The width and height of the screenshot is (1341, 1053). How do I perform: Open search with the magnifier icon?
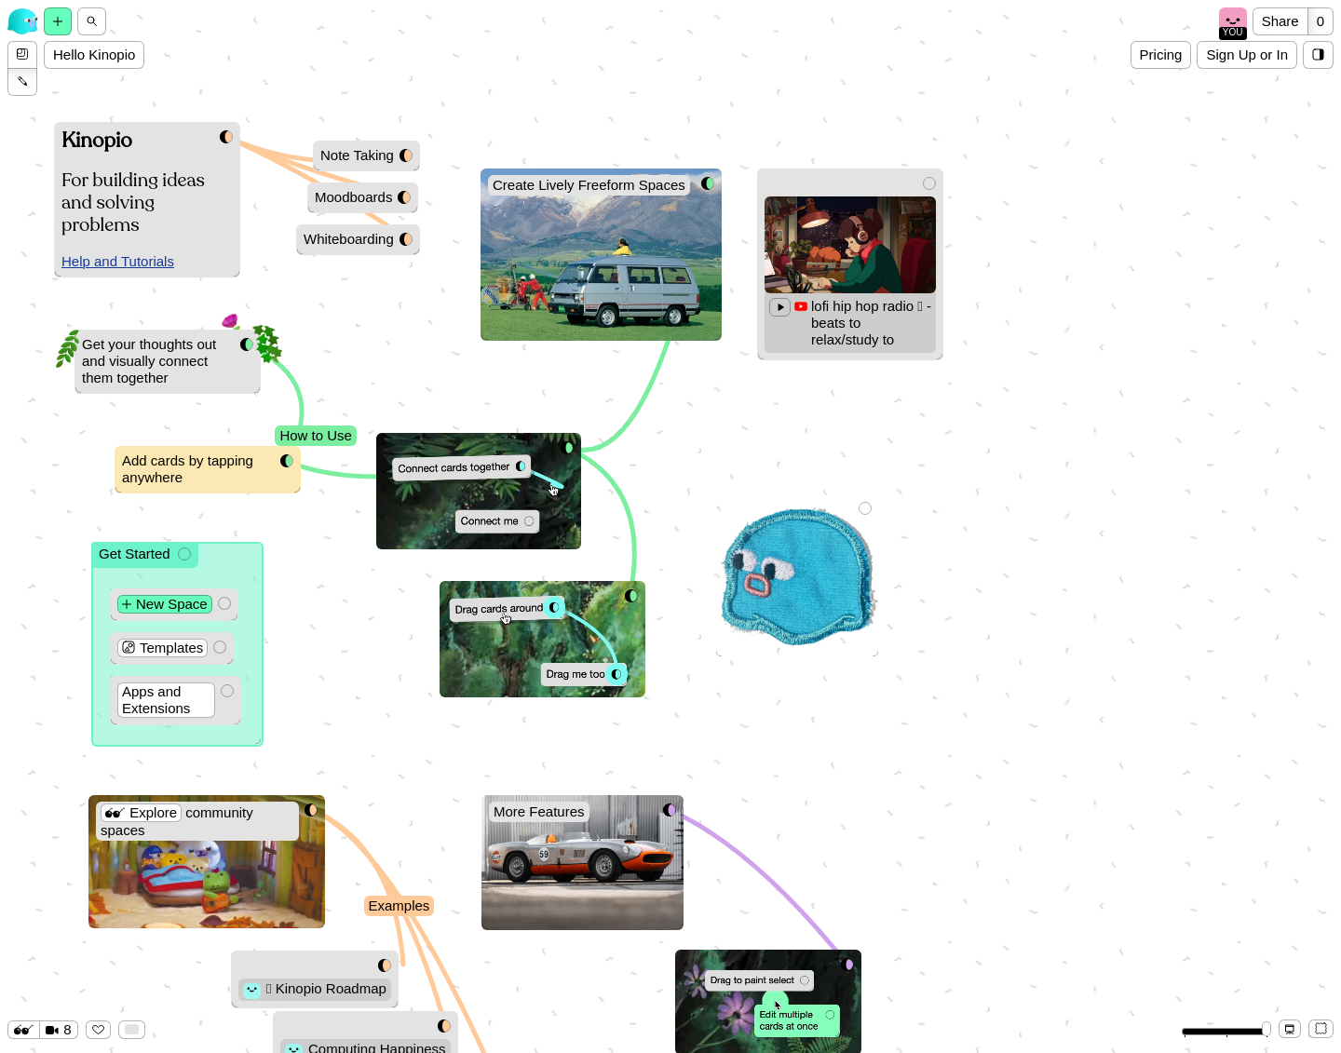click(91, 21)
